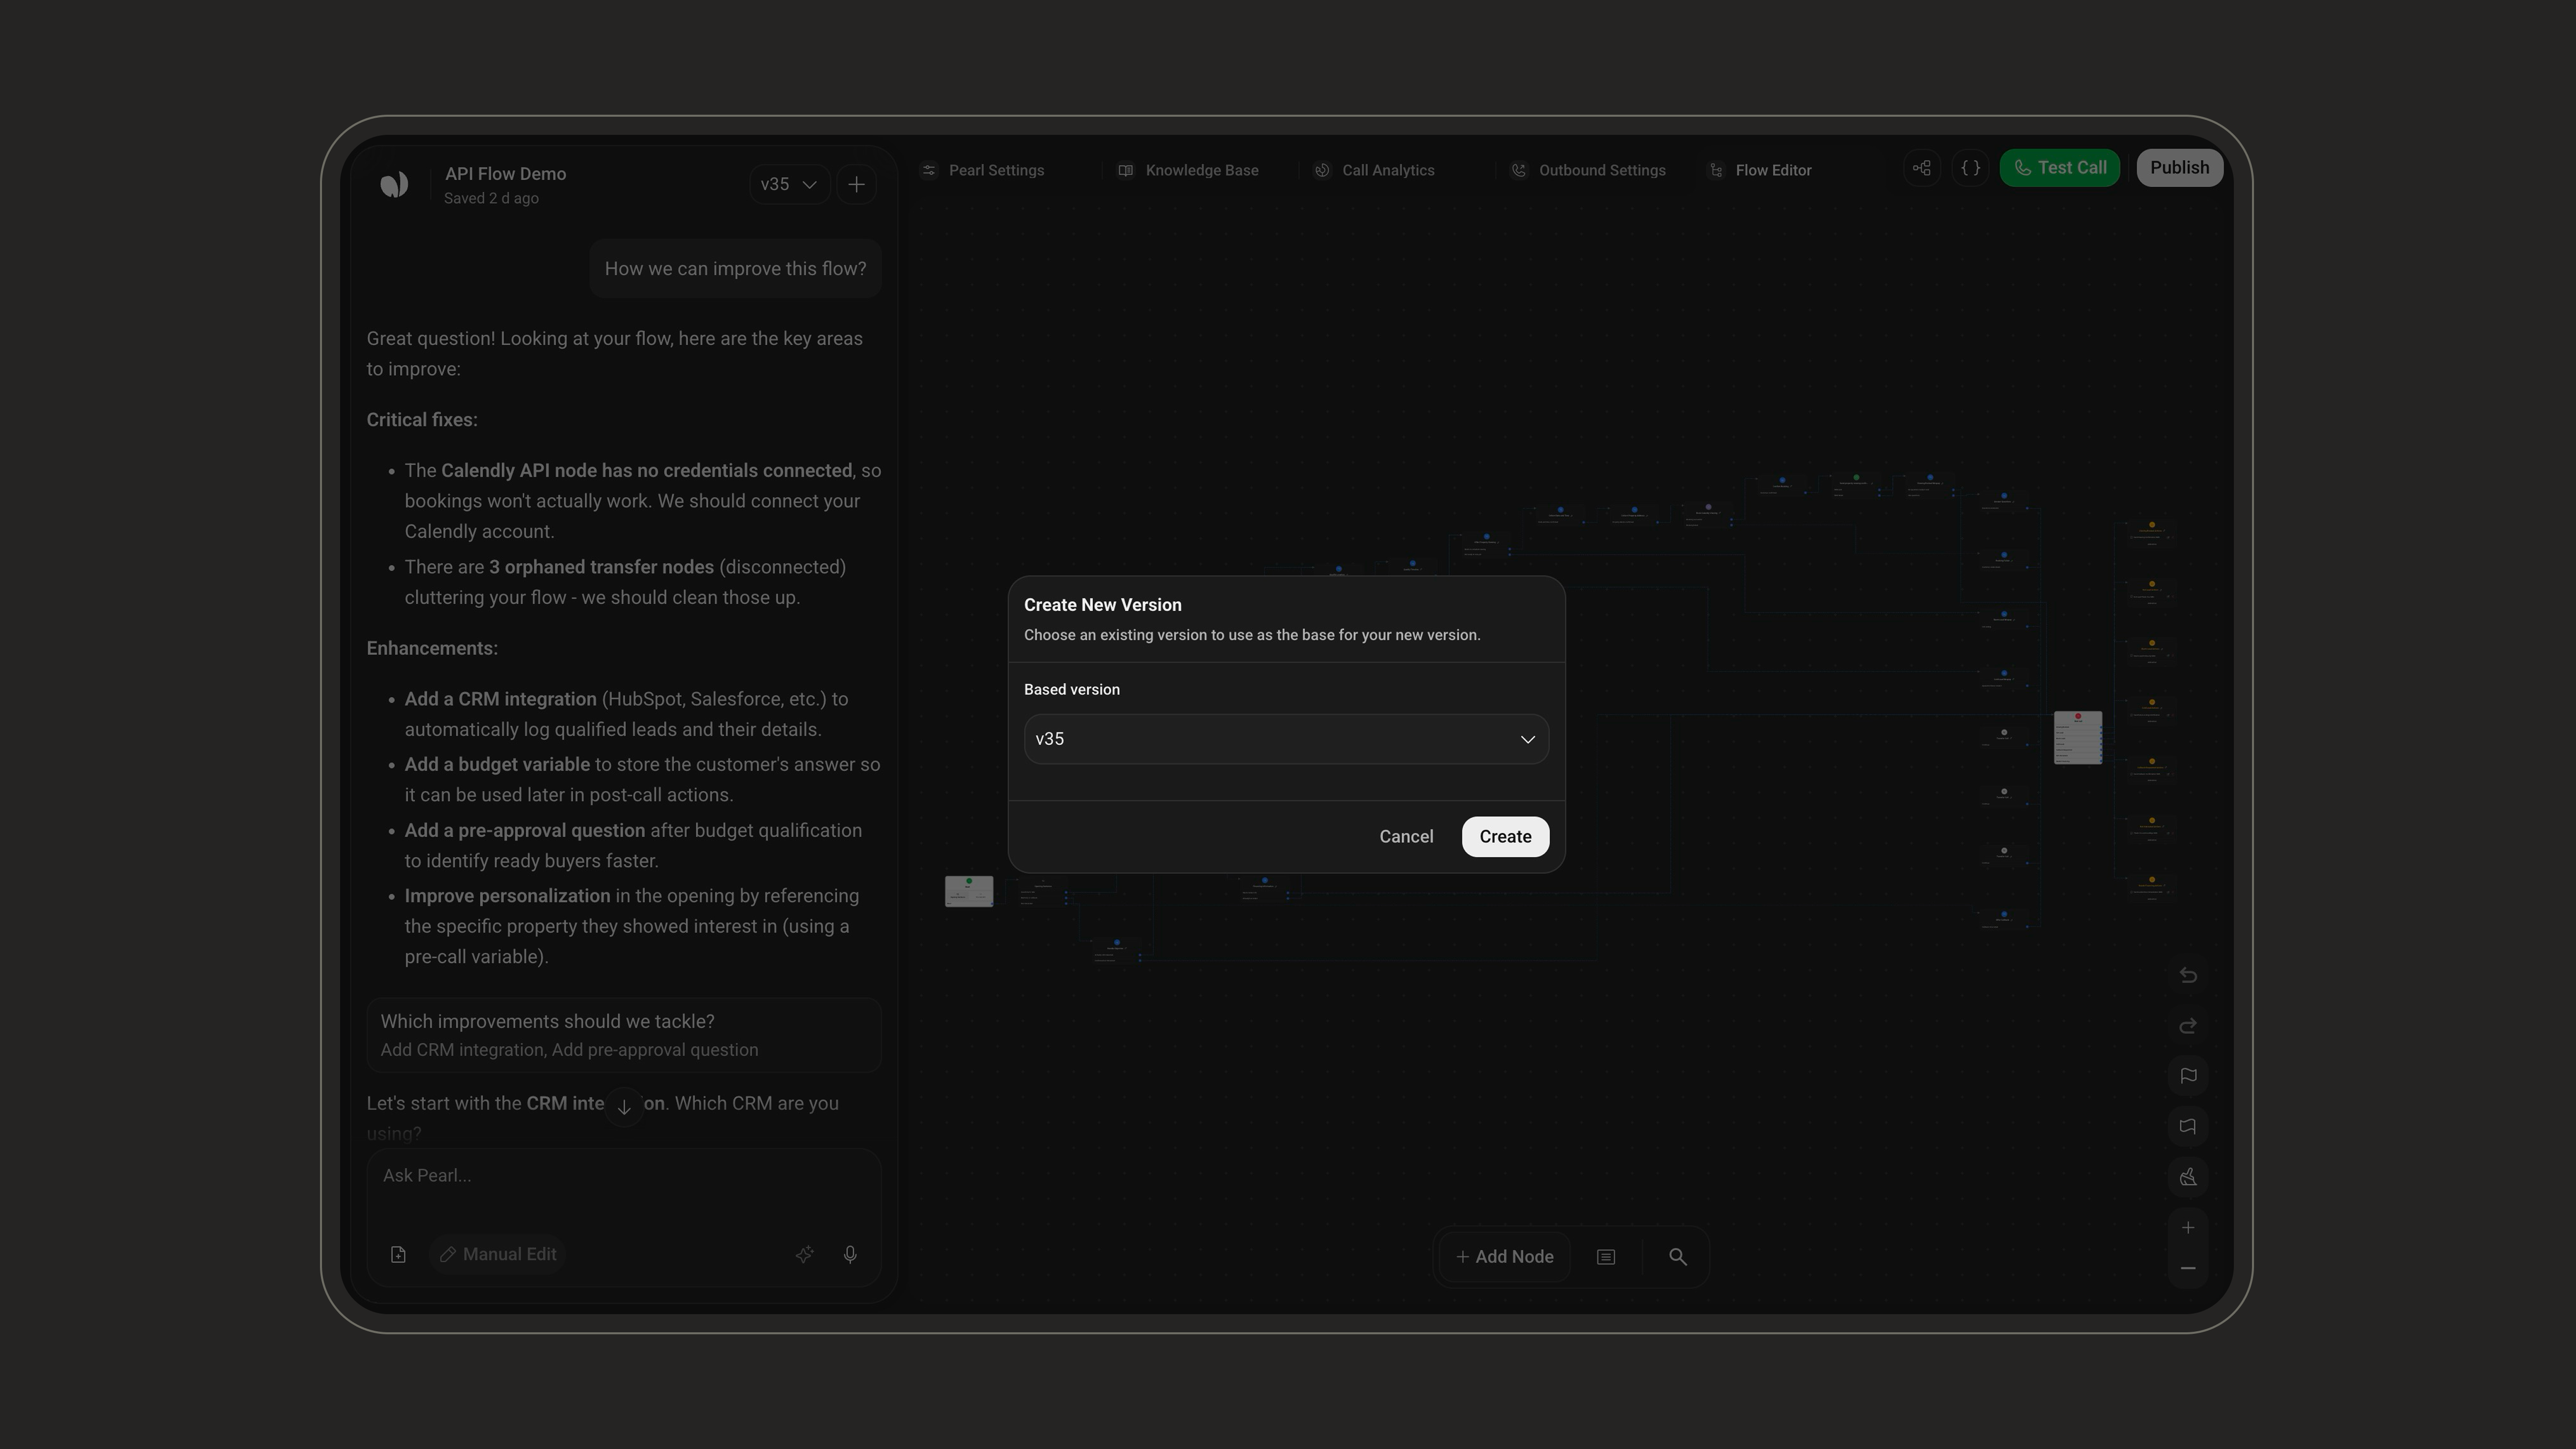This screenshot has width=2576, height=1449.
Task: Select the Flow Editor tab
Action: pos(1761,170)
